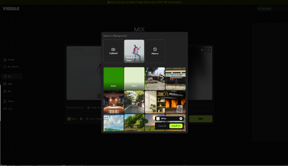Image resolution: width=288 pixels, height=166 pixels.
Task: Choose the Green solid background
Action: pos(114,78)
